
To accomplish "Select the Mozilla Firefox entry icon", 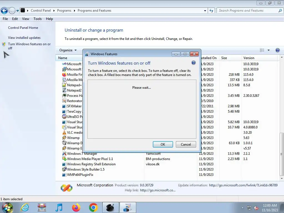I will coord(64,74).
